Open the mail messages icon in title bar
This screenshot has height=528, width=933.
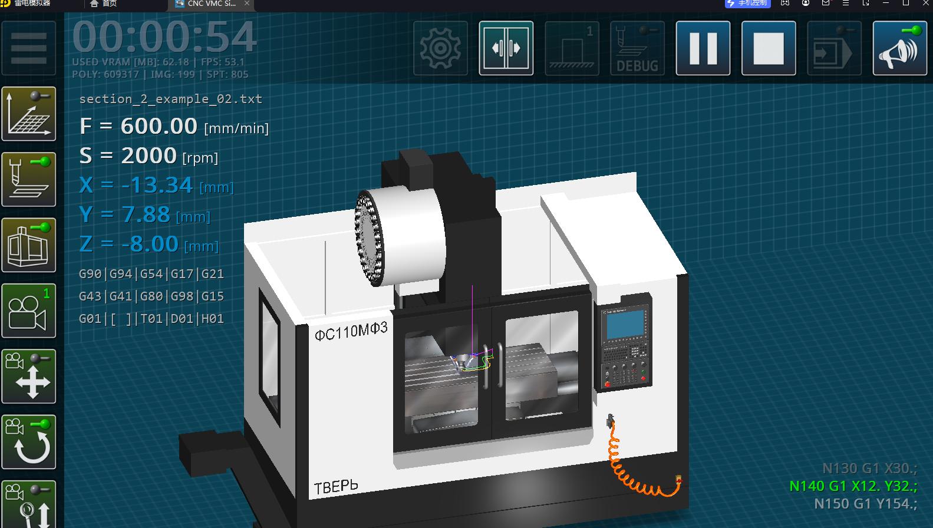(826, 3)
